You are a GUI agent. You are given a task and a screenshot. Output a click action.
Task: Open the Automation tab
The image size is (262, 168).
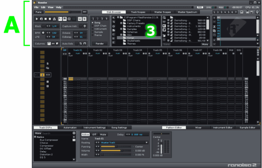[x=70, y=127]
